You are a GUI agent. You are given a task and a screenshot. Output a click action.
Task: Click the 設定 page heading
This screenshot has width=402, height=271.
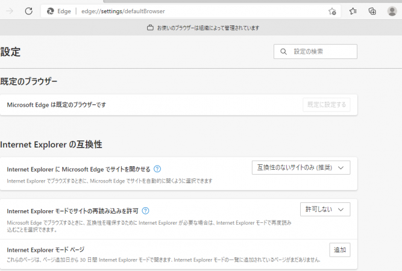click(x=10, y=52)
